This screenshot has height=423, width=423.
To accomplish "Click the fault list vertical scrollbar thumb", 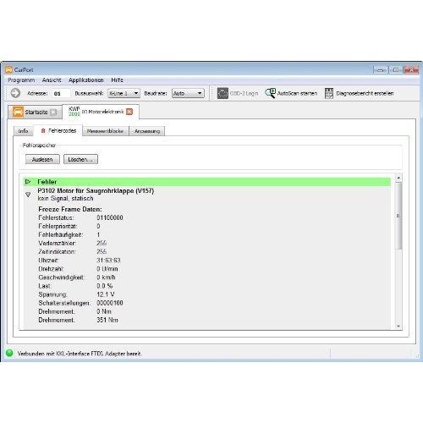I will pyautogui.click(x=398, y=216).
